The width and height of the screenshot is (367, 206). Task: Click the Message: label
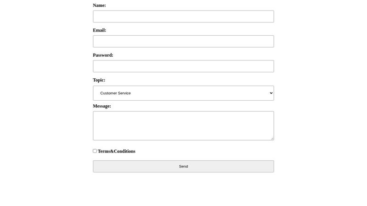click(x=102, y=106)
